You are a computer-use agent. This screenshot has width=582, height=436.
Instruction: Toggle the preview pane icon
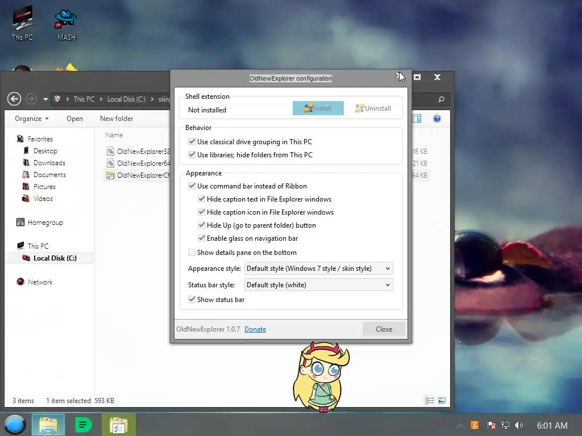click(x=417, y=119)
